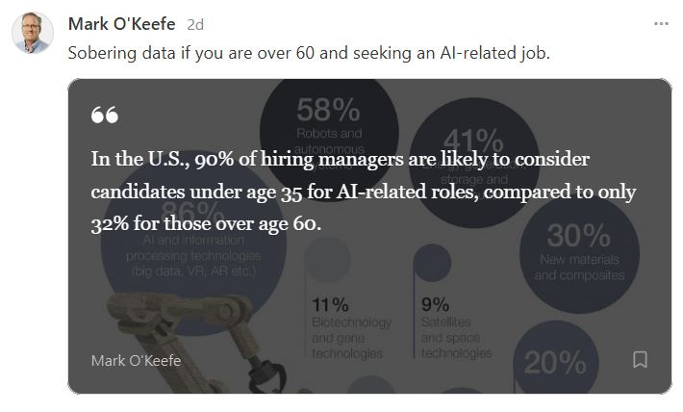The image size is (683, 412).
Task: Click the 41% energy storage circle
Action: [474, 162]
